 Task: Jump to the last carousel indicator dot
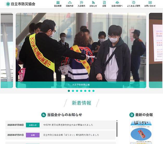pyautogui.click(x=93, y=91)
